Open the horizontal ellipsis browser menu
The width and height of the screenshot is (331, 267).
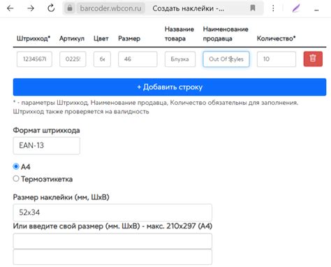(x=316, y=10)
